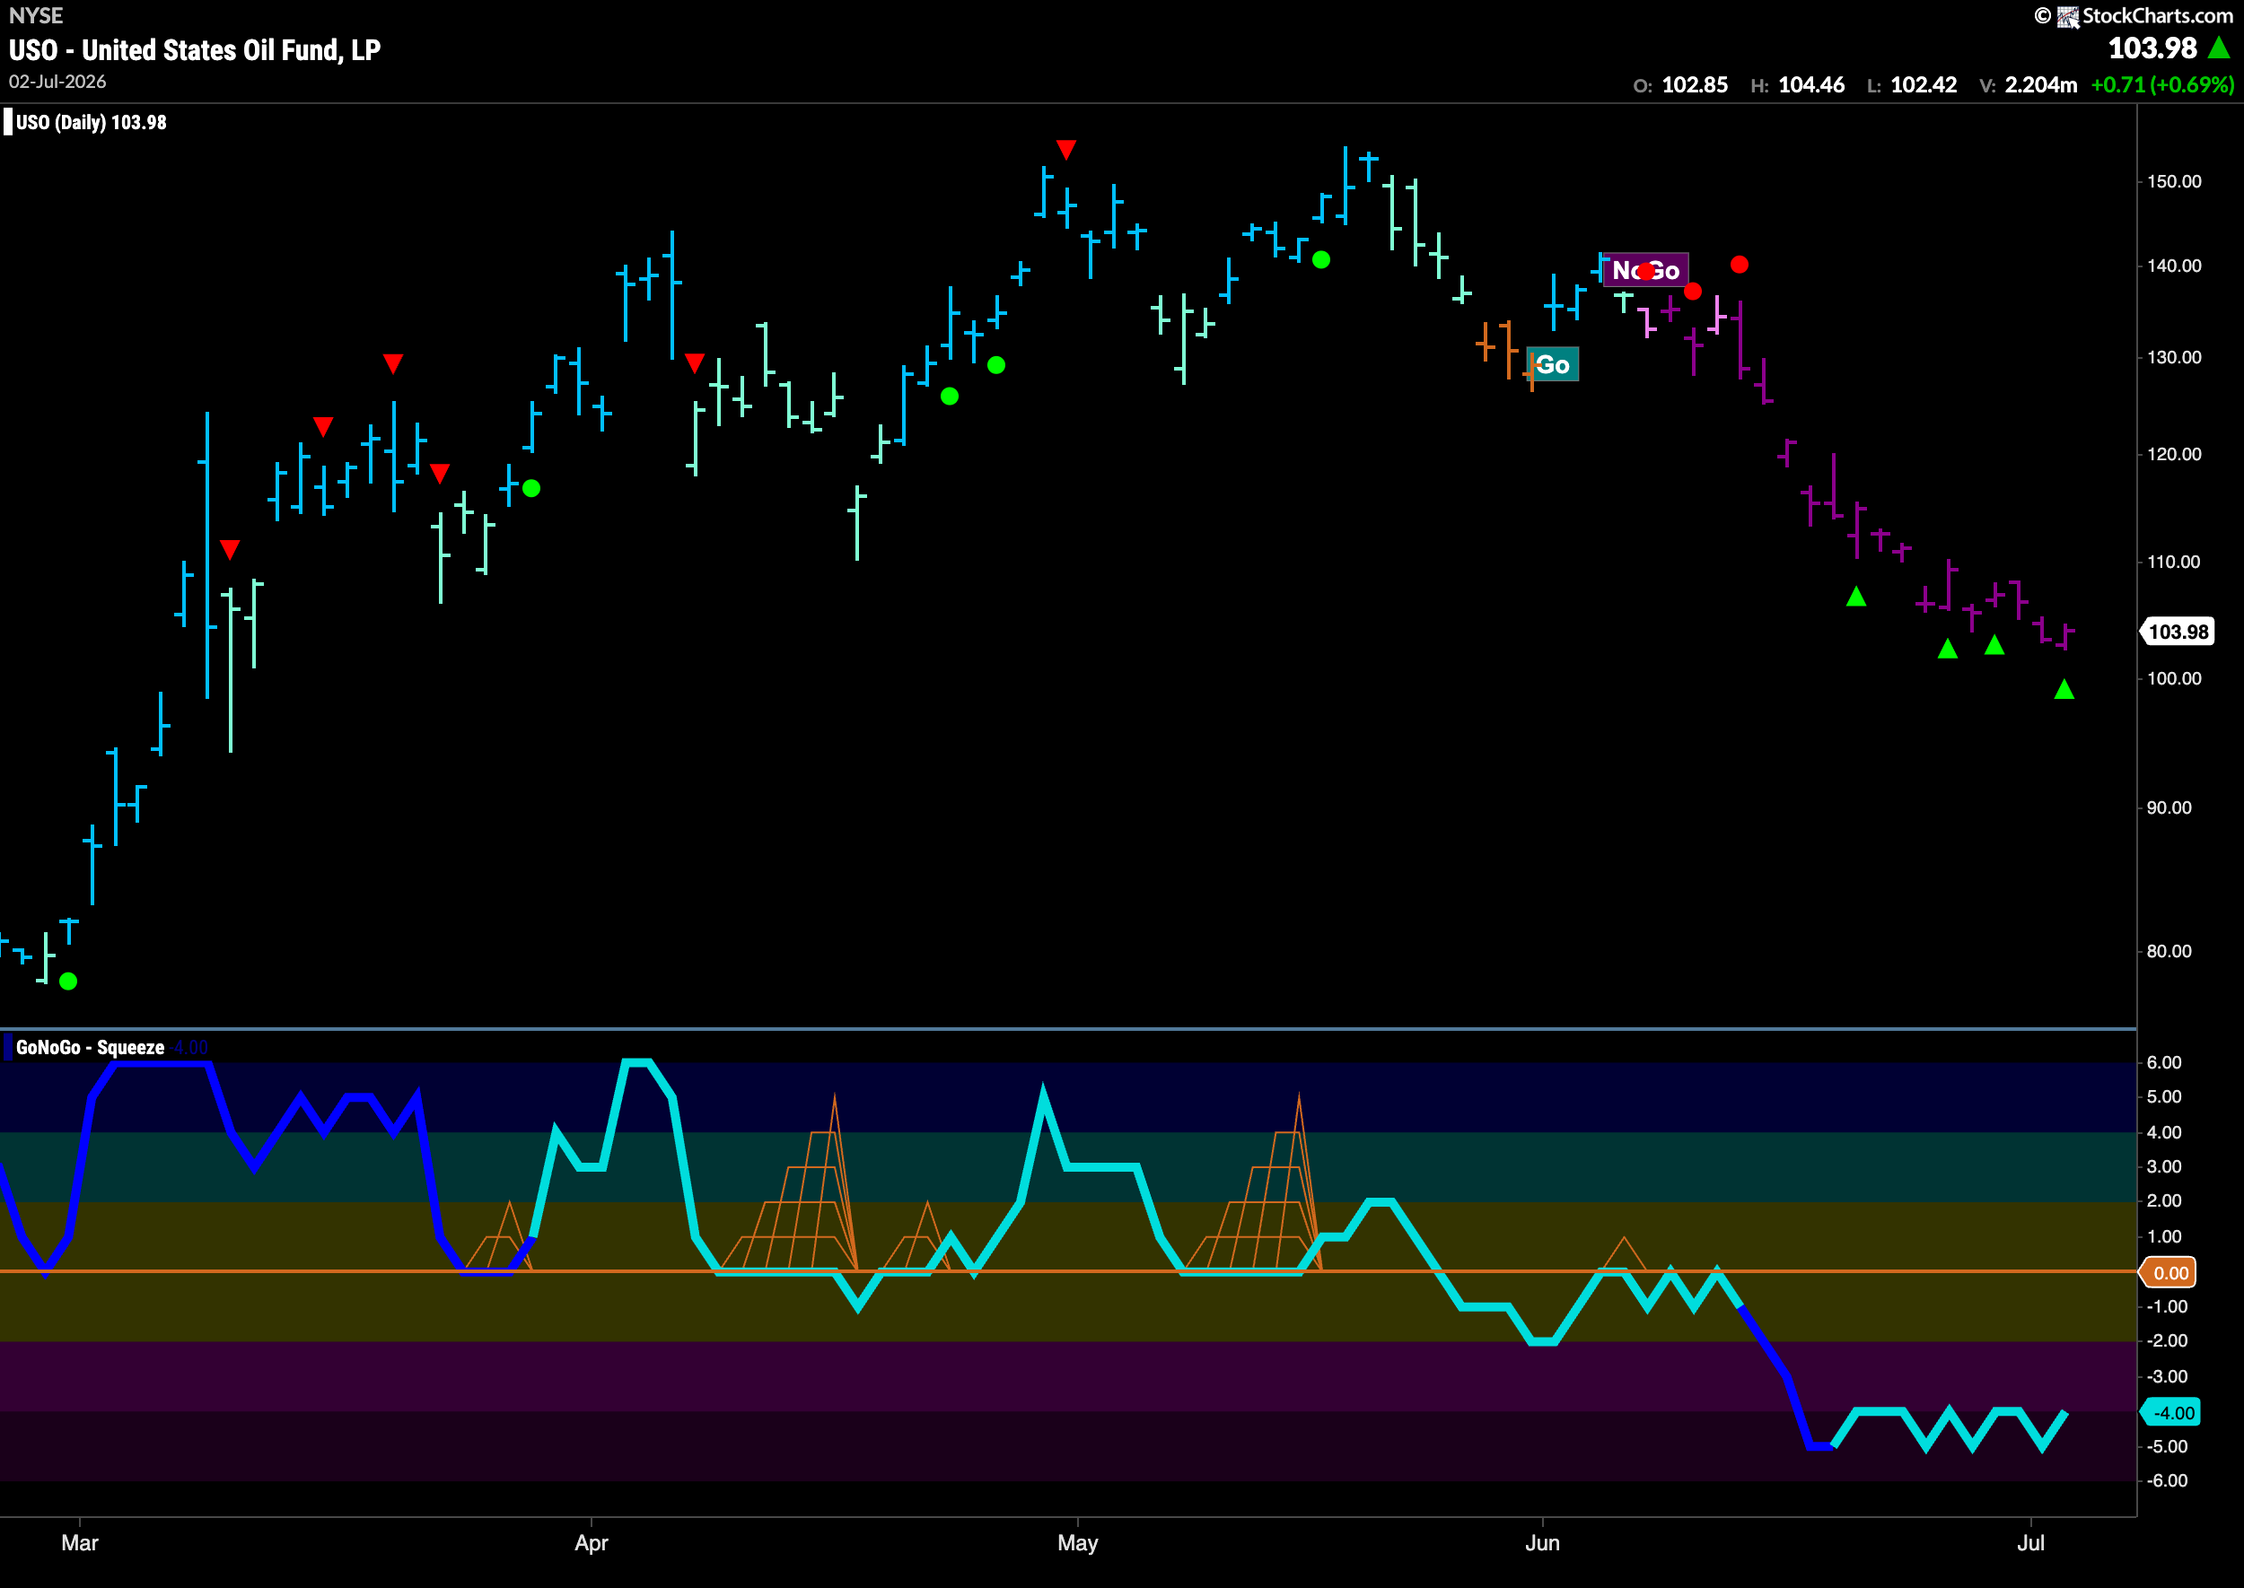The height and width of the screenshot is (1588, 2244).
Task: Click the teal Go signal label
Action: coord(1553,365)
